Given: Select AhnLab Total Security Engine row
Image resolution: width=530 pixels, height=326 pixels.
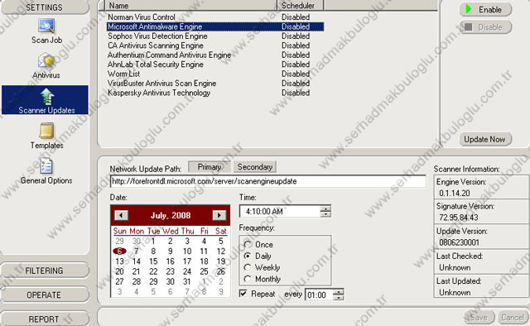Looking at the screenshot, I should [x=215, y=65].
